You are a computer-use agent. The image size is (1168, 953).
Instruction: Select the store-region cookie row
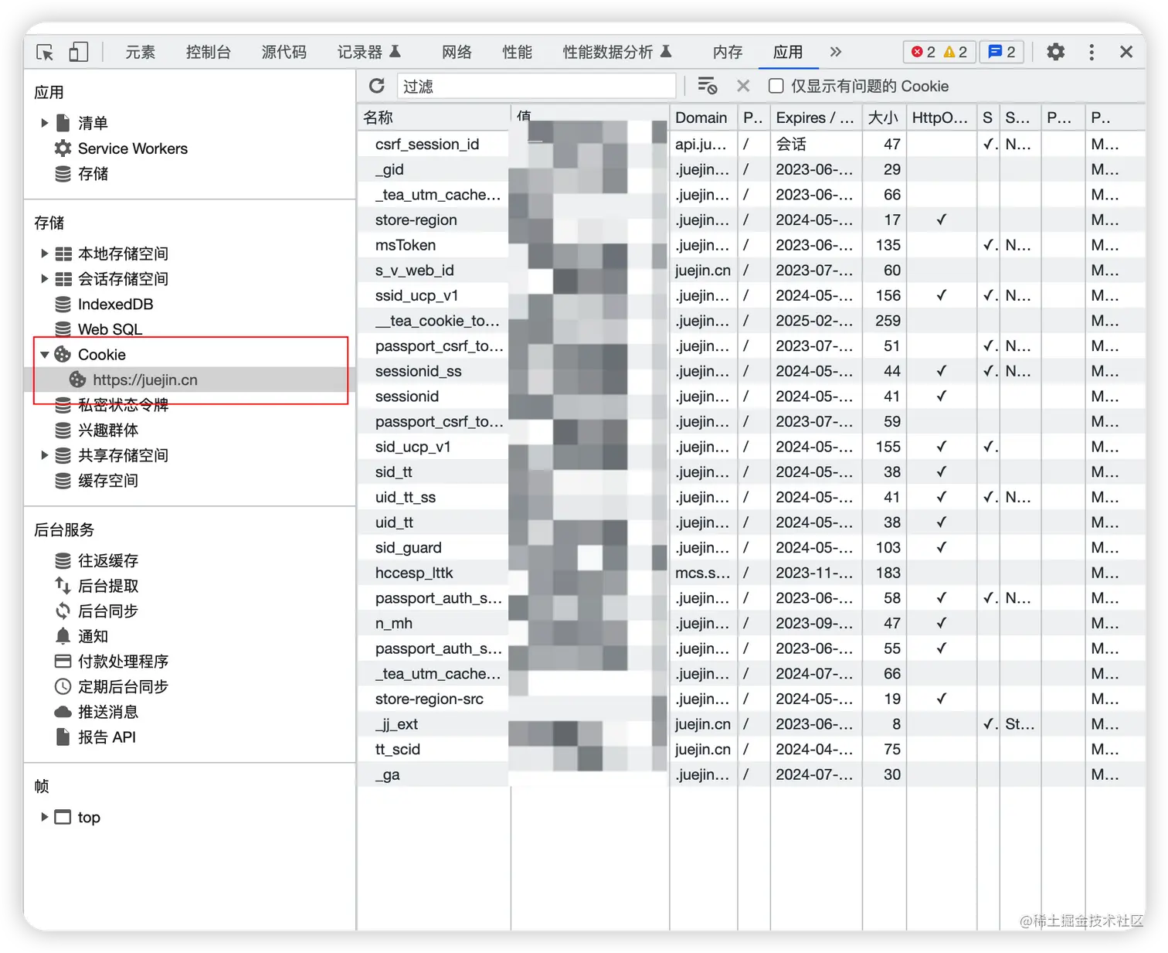click(x=751, y=220)
